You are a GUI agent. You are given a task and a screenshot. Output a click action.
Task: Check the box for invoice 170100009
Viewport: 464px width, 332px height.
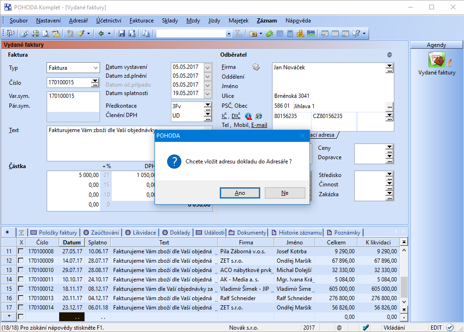(21, 260)
